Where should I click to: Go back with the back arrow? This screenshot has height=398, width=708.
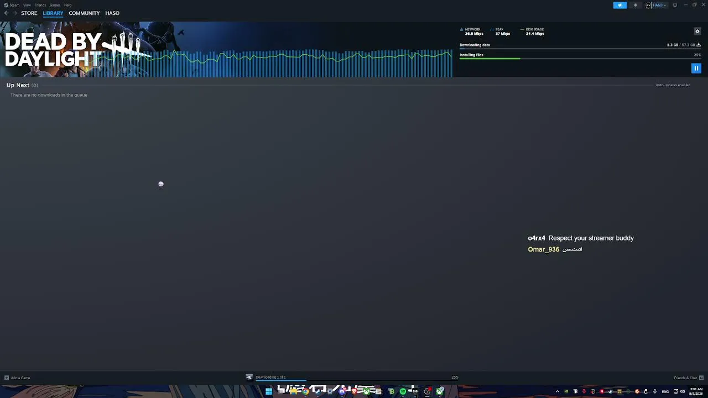click(6, 13)
